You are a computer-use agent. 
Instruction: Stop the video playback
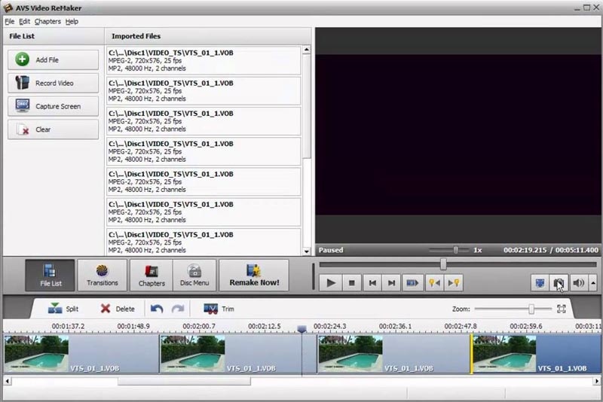click(351, 283)
